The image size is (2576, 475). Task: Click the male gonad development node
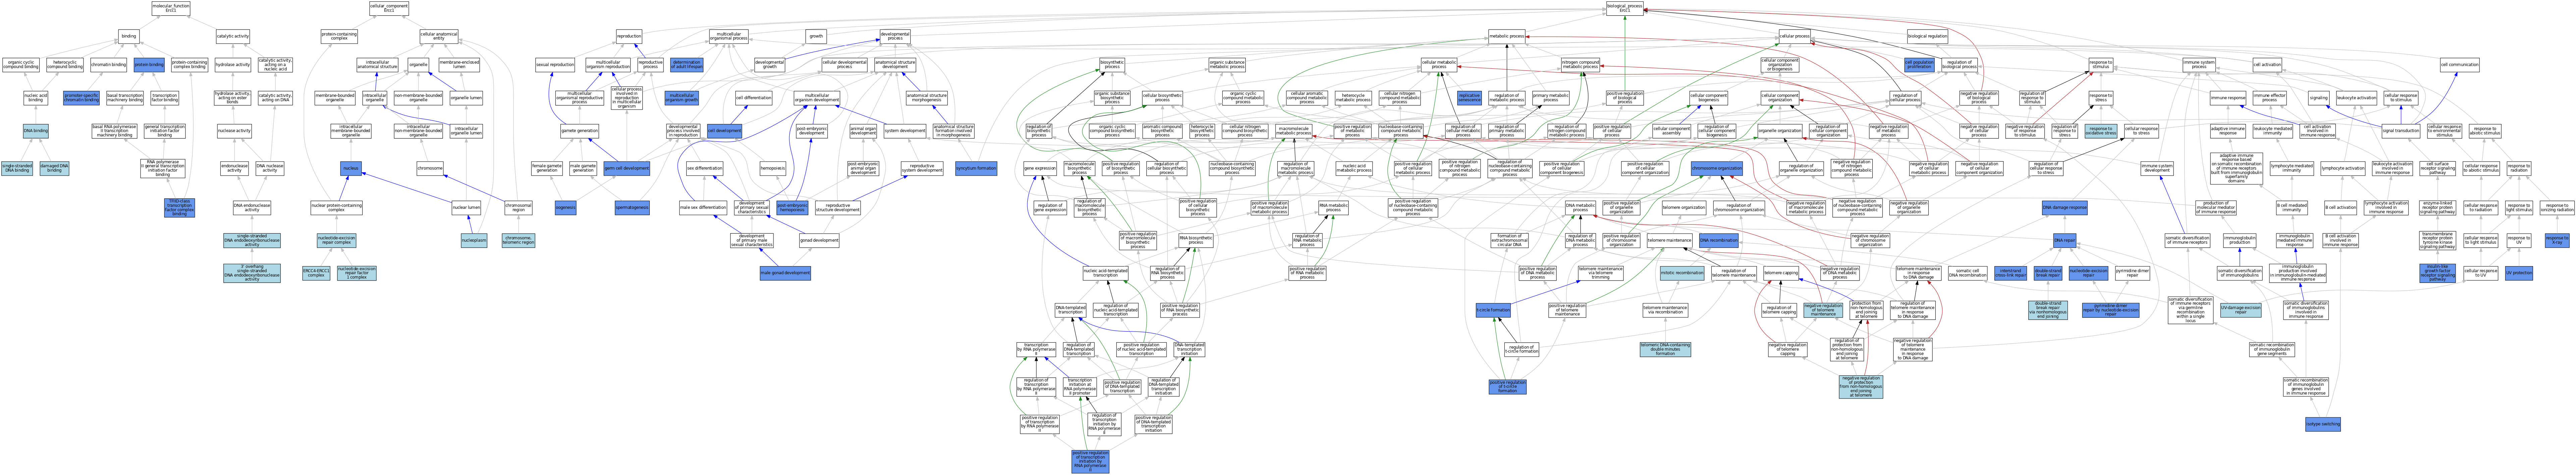(785, 273)
